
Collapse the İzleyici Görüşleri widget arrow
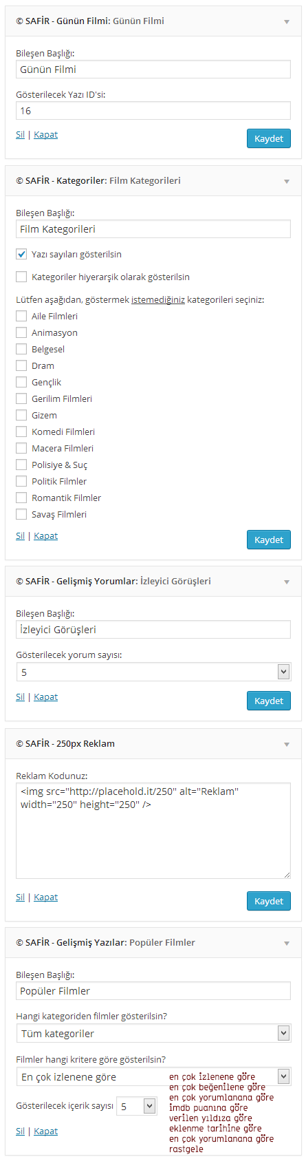287,582
